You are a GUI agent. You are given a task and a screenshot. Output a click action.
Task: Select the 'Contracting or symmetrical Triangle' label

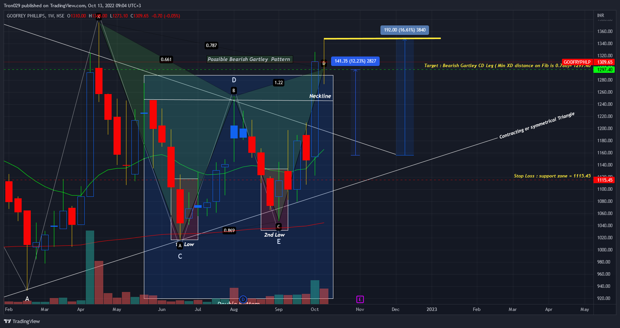[537, 126]
